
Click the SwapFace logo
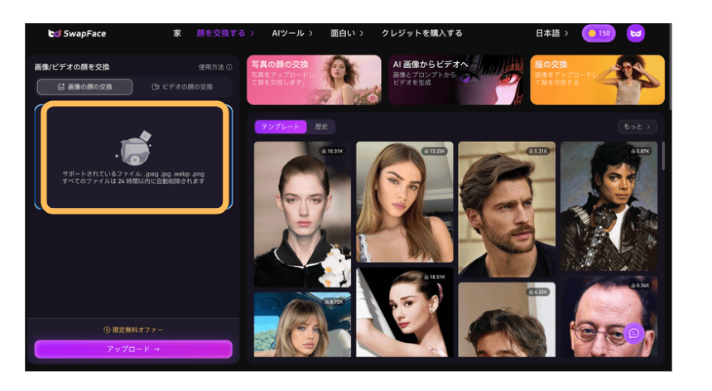click(77, 33)
